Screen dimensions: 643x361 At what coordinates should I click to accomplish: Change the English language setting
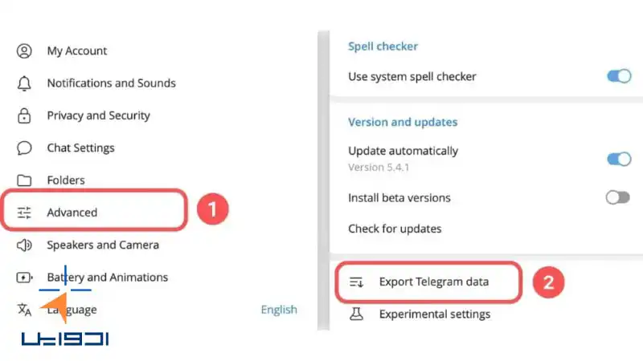pyautogui.click(x=279, y=310)
